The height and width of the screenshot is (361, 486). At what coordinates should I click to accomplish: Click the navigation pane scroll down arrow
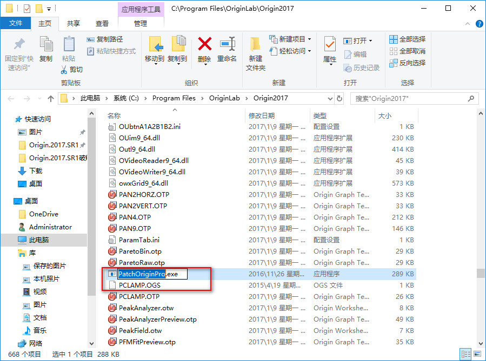[91, 343]
